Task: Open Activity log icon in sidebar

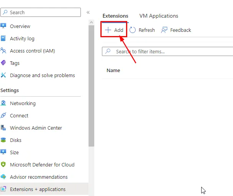Action: coord(3,38)
